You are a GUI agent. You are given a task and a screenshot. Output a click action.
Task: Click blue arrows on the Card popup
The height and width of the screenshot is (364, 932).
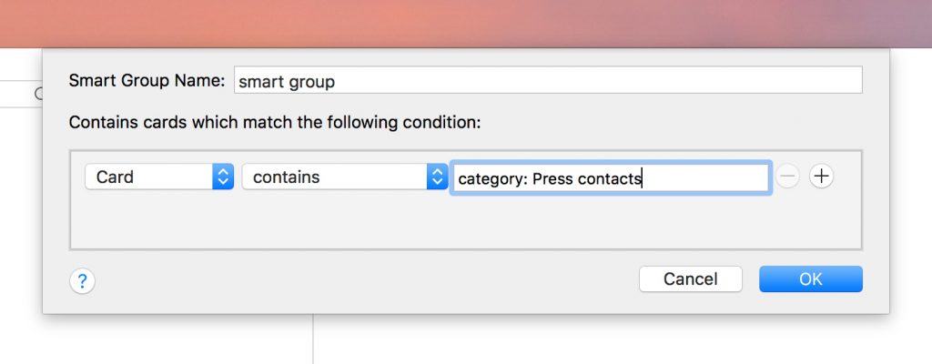[x=223, y=177]
